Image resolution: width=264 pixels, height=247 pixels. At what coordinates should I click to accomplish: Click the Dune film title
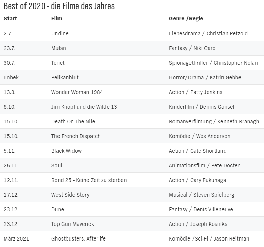tap(57, 210)
